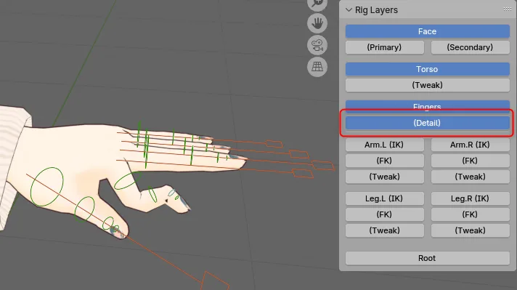This screenshot has height=290, width=517.
Task: Disable the Fingers (Detail) layer
Action: click(427, 123)
